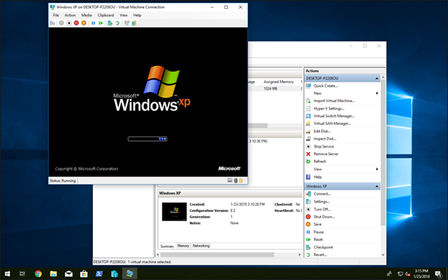Click Import Virtual Machine action
Viewport: 448px width, 280px height.
334,101
